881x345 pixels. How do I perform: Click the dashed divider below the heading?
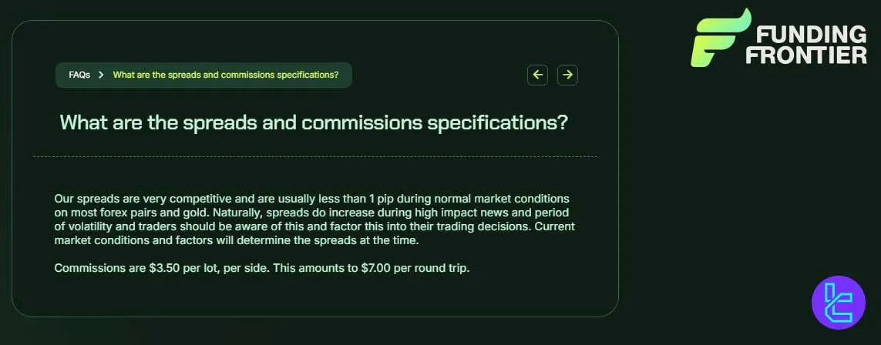[314, 156]
